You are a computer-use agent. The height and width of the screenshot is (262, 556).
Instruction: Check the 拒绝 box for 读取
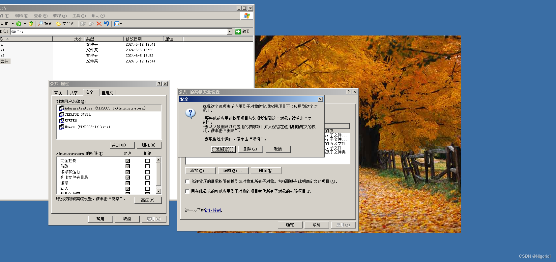pyautogui.click(x=147, y=183)
